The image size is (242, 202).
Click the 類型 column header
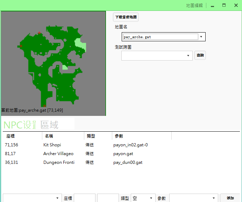tap(91, 136)
